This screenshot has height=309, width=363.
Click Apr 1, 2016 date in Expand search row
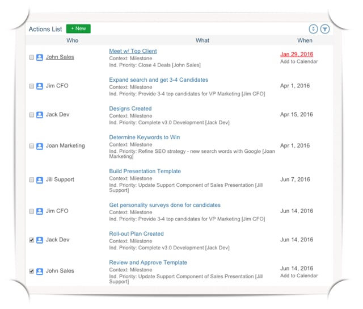click(295, 86)
